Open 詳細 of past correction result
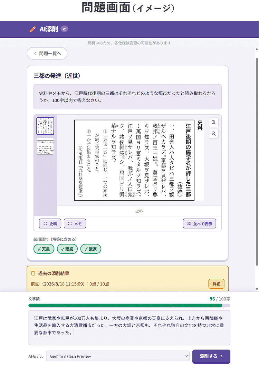Viewport: 259px width, 366px height. pos(216,284)
